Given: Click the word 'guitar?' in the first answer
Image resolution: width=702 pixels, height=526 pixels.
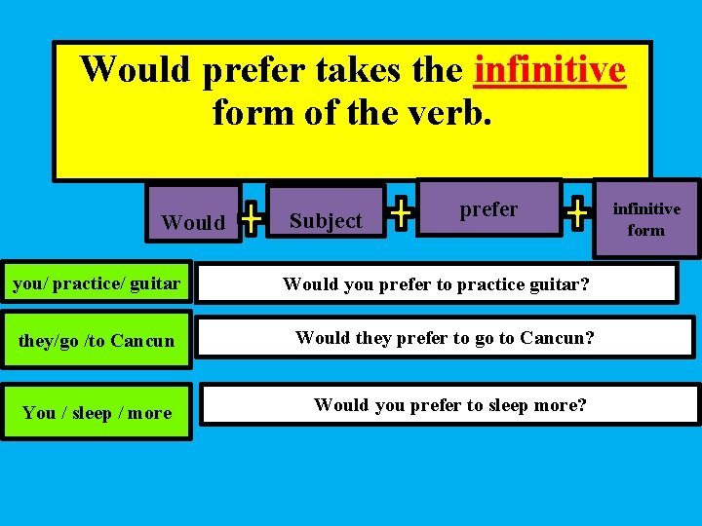Looking at the screenshot, I should [x=565, y=284].
